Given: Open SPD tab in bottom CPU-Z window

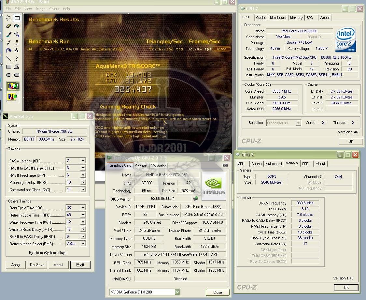Looking at the screenshot, I should pyautogui.click(x=305, y=164).
